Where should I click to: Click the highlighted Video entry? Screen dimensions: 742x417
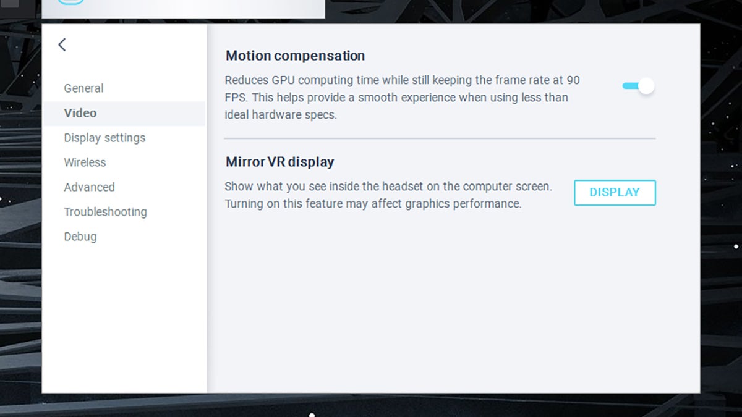(x=80, y=113)
